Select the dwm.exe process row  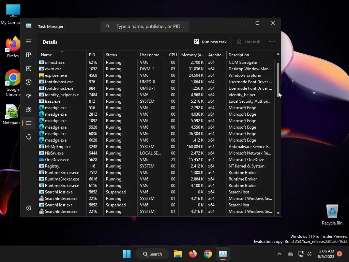pyautogui.click(x=156, y=69)
